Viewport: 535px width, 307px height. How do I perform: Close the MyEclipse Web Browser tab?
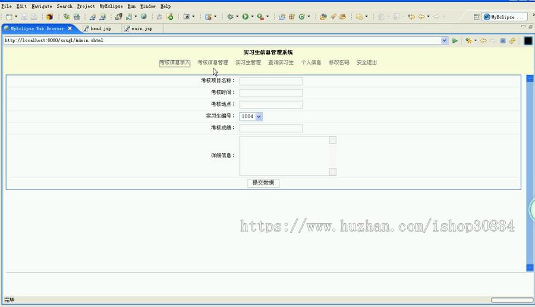click(x=70, y=29)
